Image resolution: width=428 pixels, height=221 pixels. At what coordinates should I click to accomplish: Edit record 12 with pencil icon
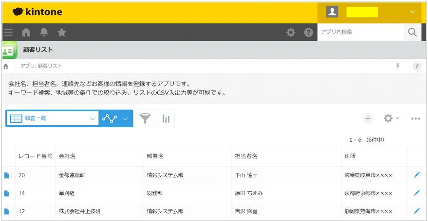click(x=416, y=211)
